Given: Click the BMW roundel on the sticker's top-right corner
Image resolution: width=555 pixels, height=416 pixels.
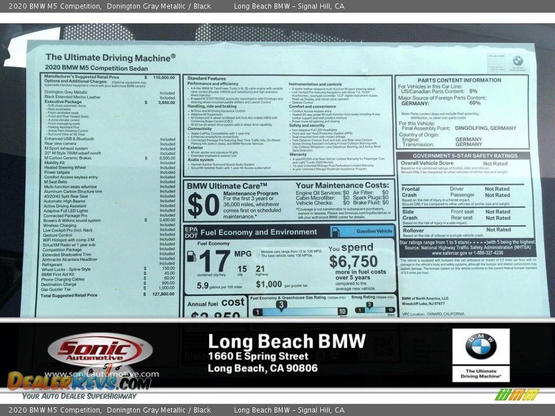Looking at the screenshot, I should [x=517, y=61].
